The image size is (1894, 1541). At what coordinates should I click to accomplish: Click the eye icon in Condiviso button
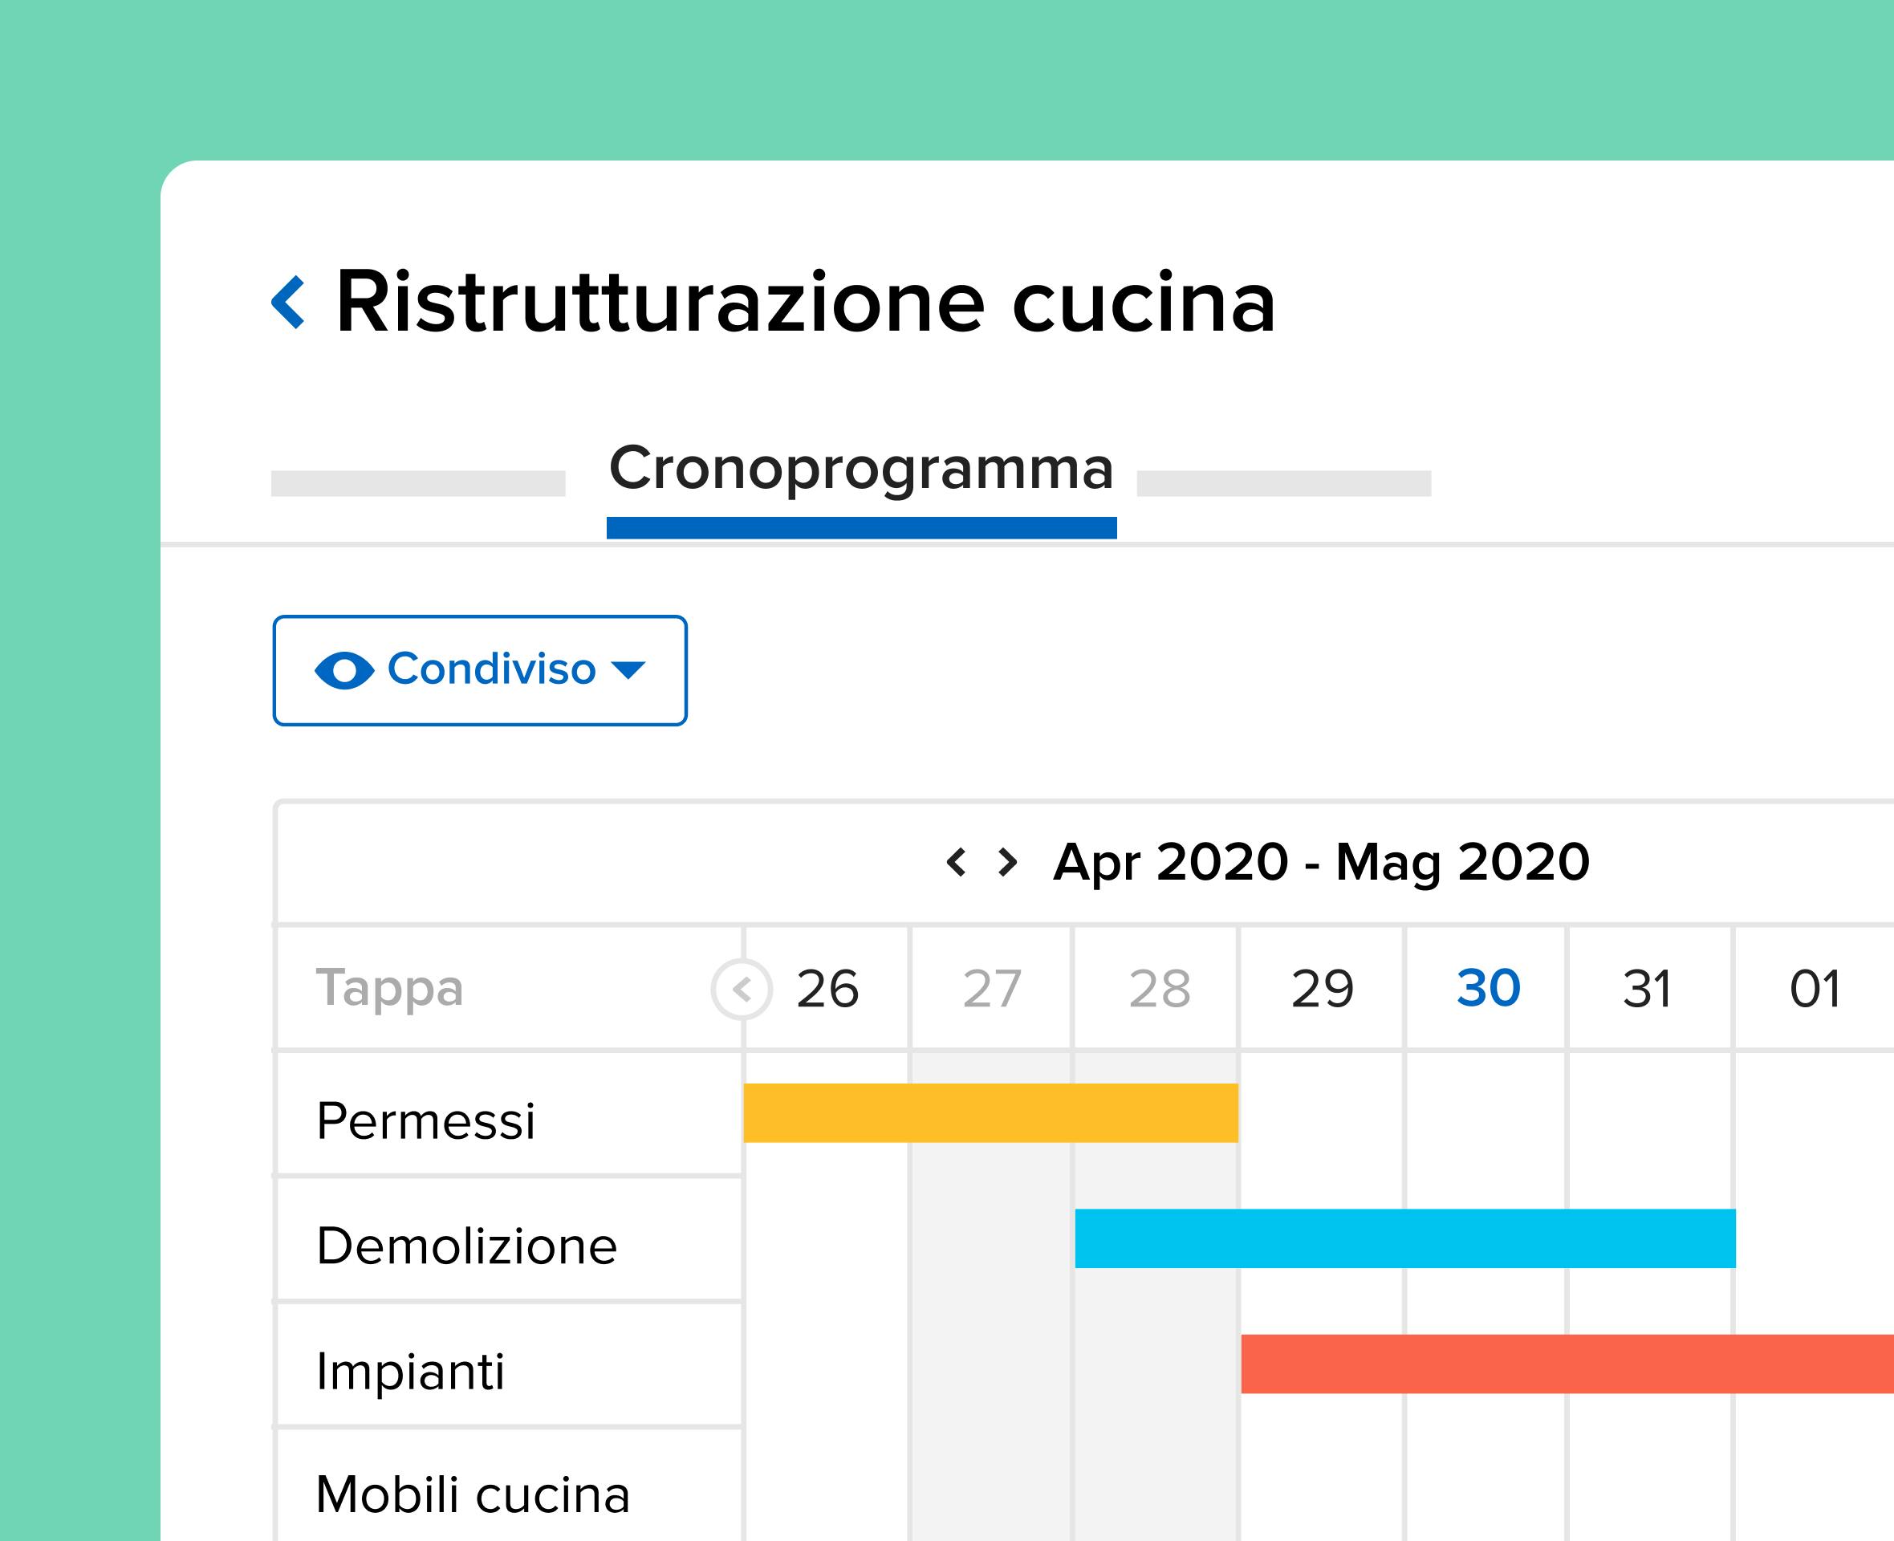pos(344,670)
